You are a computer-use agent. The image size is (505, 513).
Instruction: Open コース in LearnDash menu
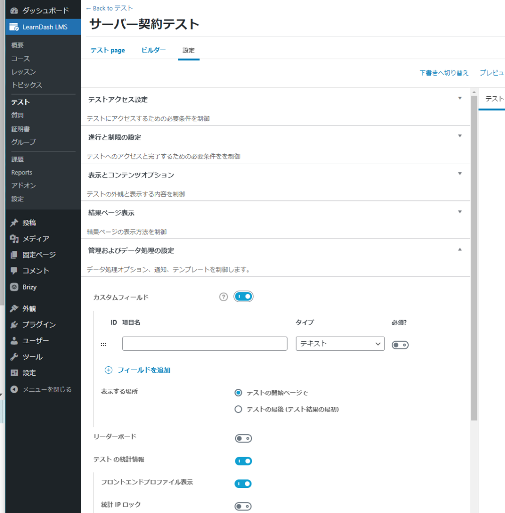(x=21, y=59)
